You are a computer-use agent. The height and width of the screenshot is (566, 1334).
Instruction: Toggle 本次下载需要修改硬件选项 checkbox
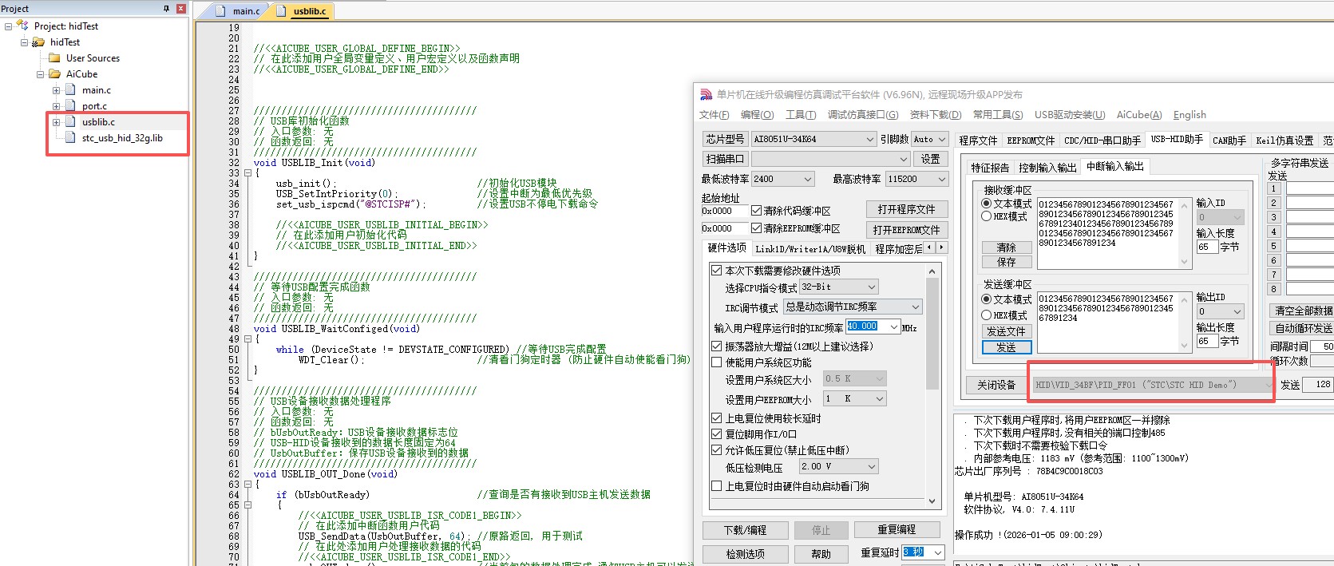pyautogui.click(x=716, y=271)
